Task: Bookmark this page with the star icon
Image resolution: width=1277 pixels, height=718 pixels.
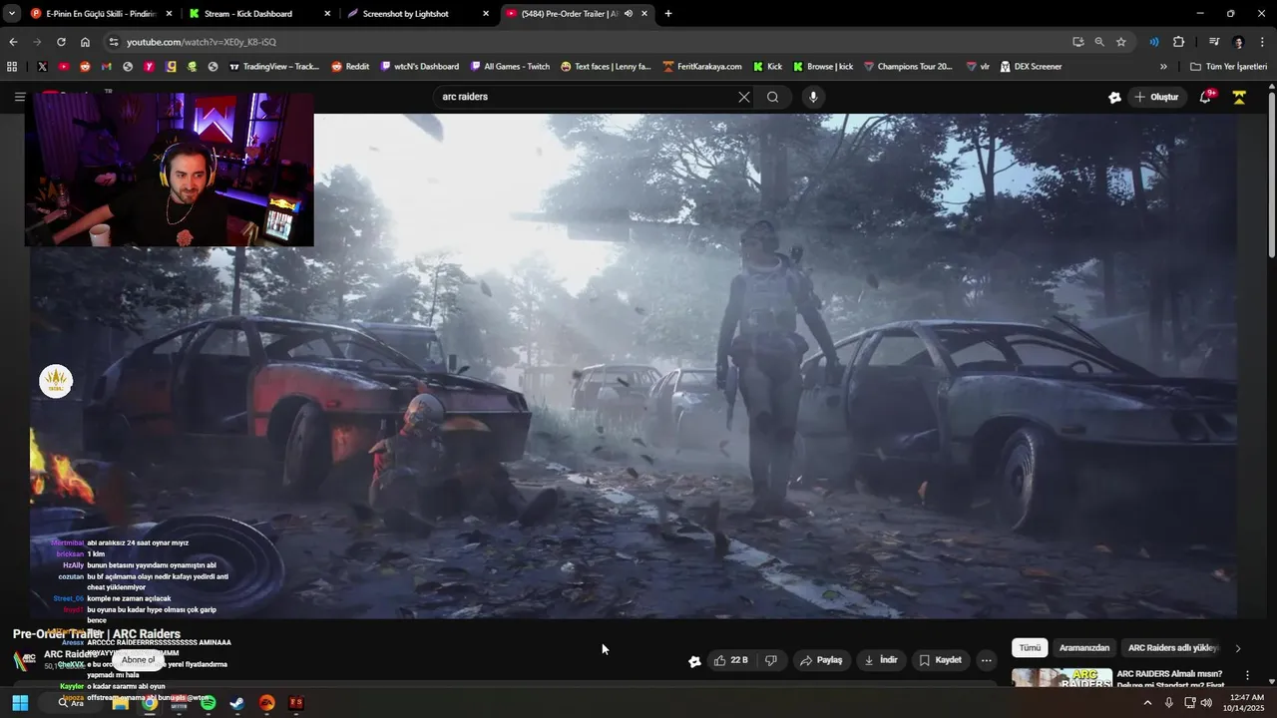Action: (x=1121, y=42)
